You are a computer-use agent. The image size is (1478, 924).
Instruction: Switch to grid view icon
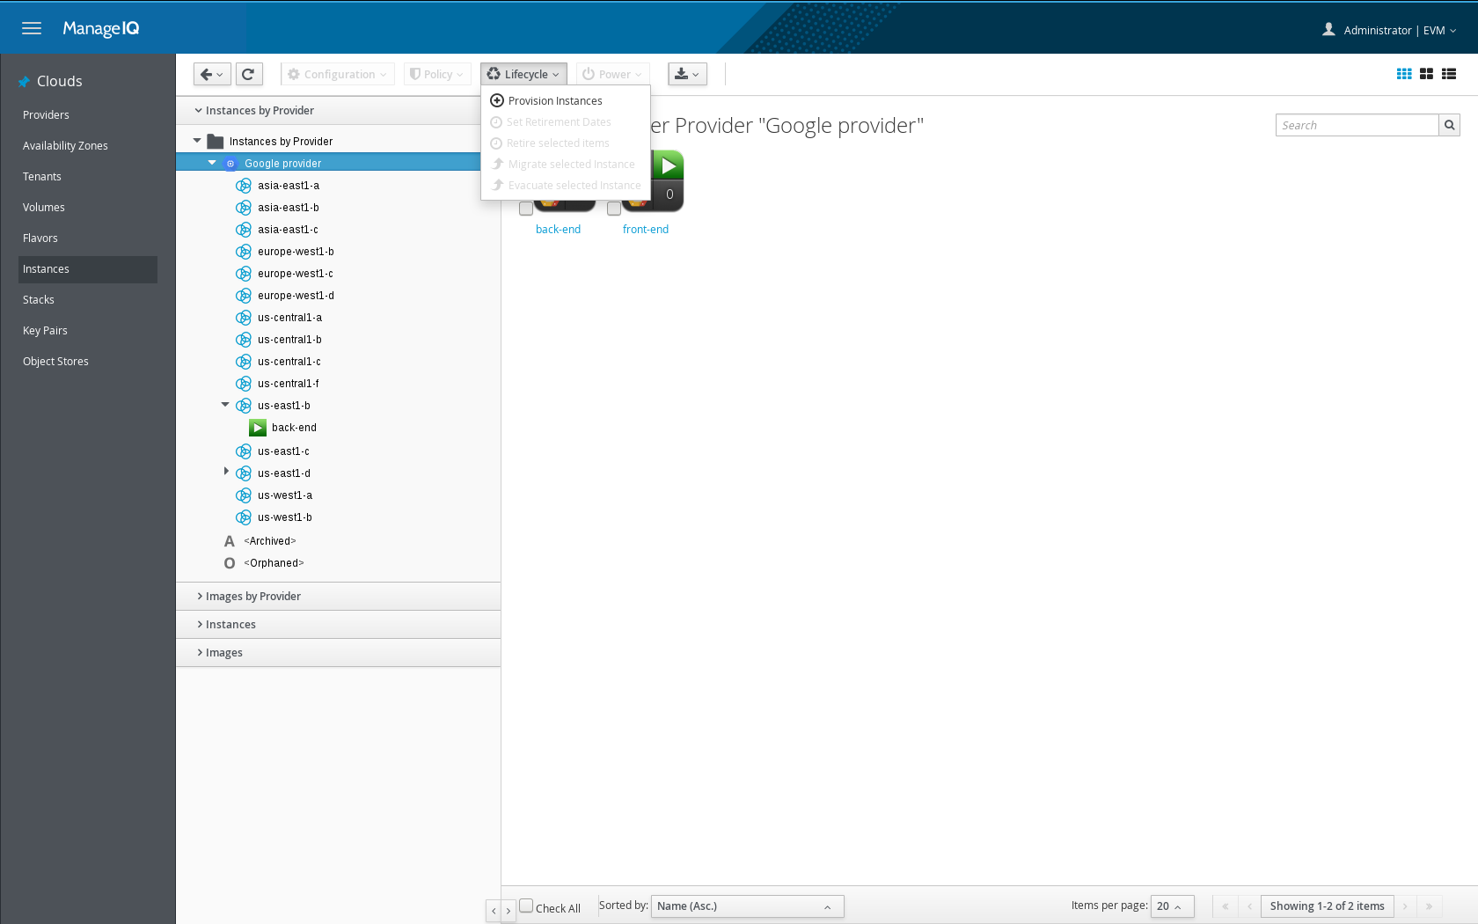tap(1404, 74)
